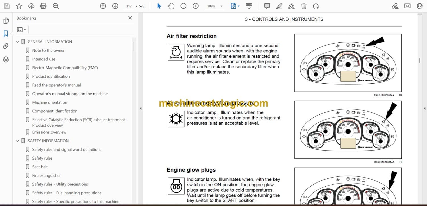Open the Add comment tool
The image size is (427, 206).
point(267,6)
